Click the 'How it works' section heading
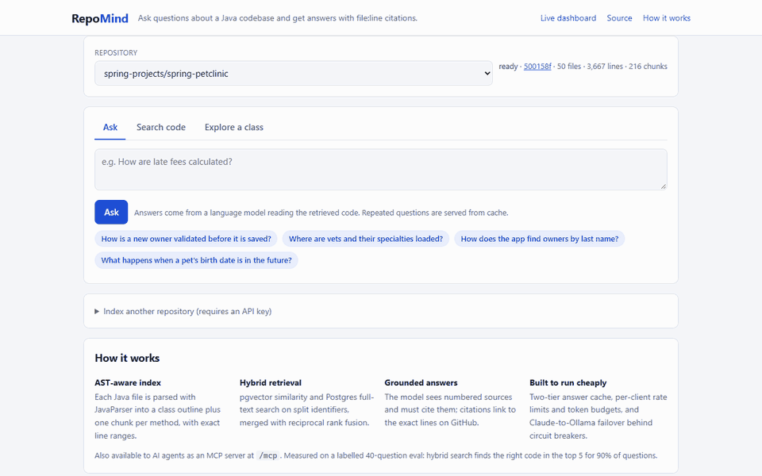Image resolution: width=762 pixels, height=476 pixels. pyautogui.click(x=127, y=358)
